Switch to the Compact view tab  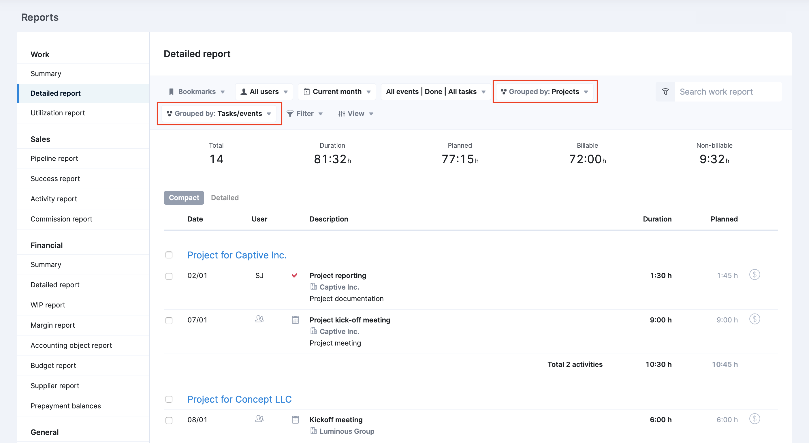click(x=184, y=198)
